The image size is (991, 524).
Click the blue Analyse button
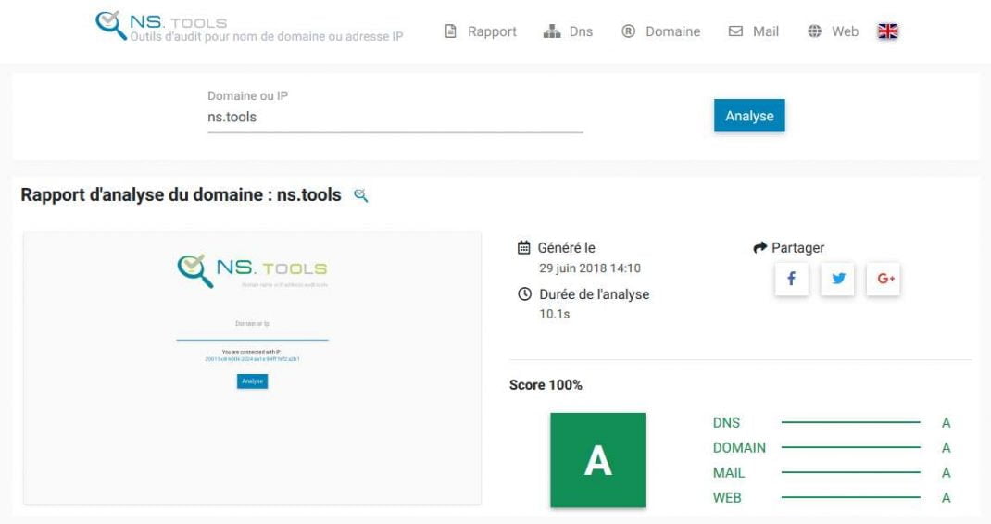tap(749, 116)
